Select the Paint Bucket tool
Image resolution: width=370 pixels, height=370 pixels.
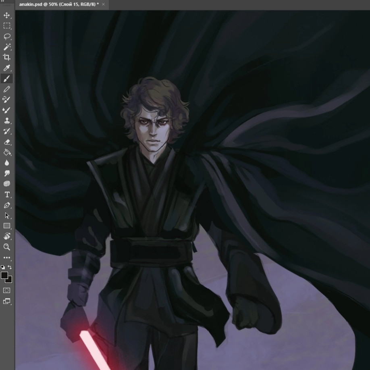(x=6, y=152)
